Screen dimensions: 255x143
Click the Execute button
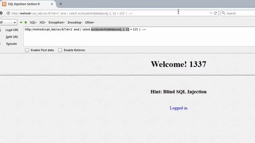click(x=12, y=44)
